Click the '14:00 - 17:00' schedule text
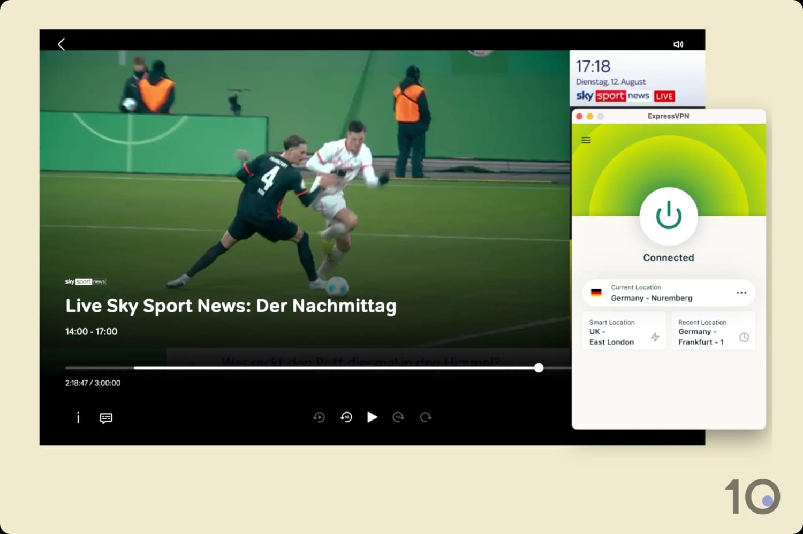Image resolution: width=803 pixels, height=534 pixels. tap(91, 332)
